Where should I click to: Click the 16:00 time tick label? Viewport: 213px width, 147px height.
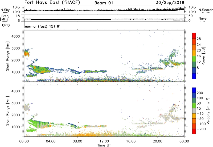click(131, 141)
